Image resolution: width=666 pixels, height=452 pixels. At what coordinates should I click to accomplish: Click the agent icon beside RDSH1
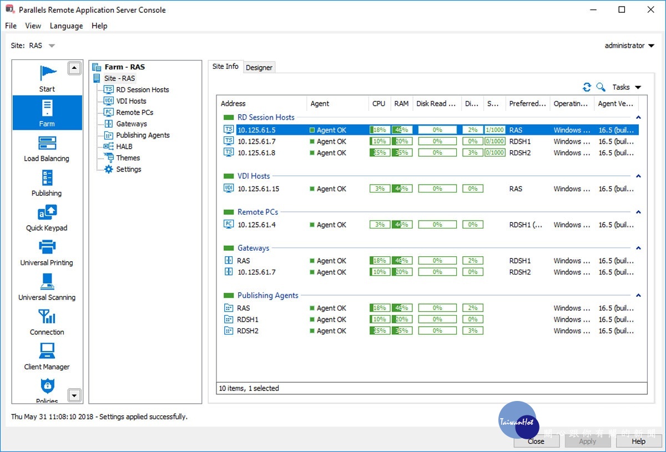pos(229,319)
